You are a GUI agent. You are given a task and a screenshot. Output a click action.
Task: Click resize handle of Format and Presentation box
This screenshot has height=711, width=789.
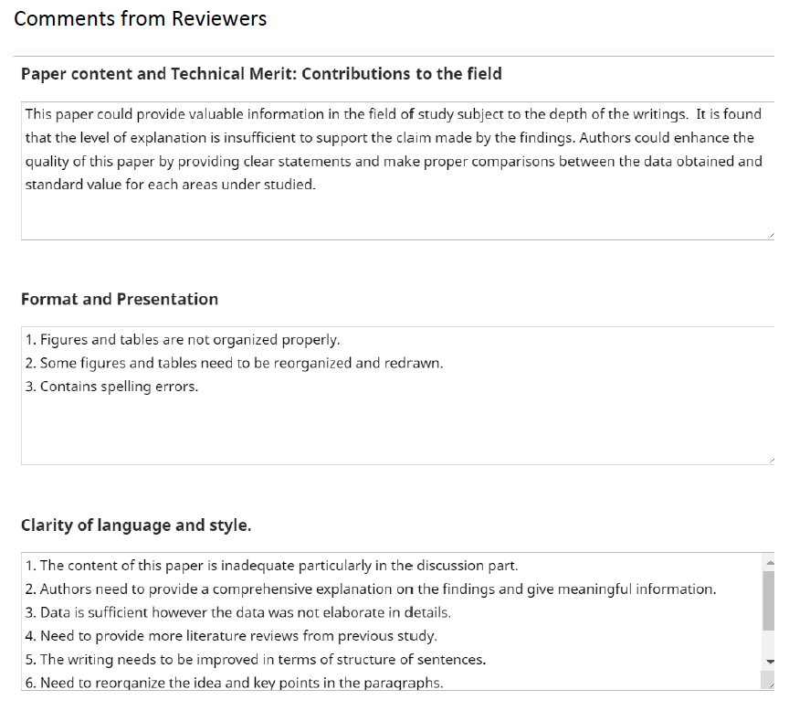pos(771,461)
